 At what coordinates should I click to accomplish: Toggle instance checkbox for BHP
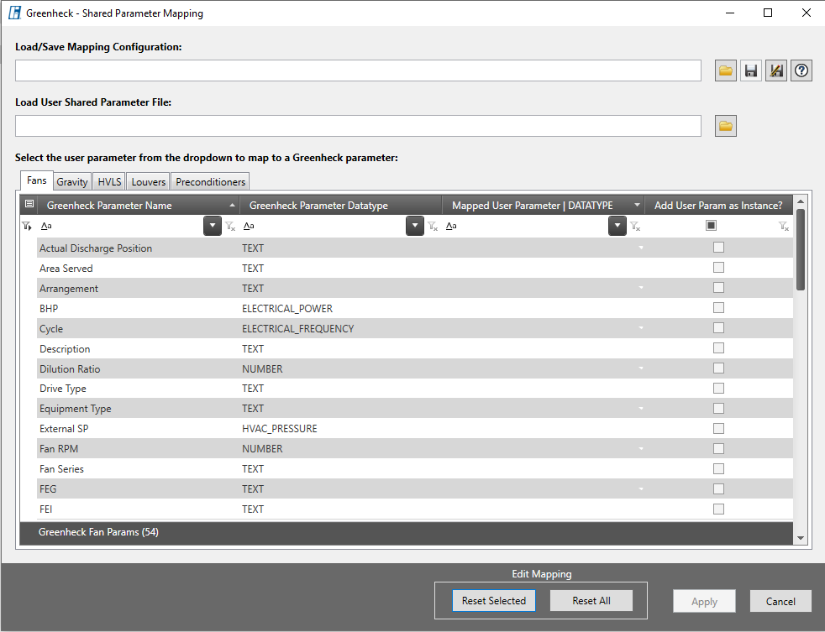coord(718,308)
